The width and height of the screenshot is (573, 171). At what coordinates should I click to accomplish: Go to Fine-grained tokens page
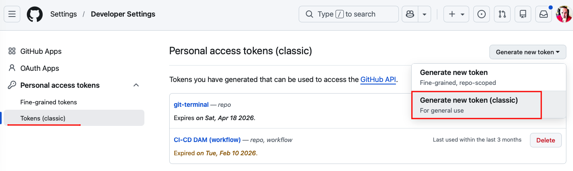pos(48,102)
